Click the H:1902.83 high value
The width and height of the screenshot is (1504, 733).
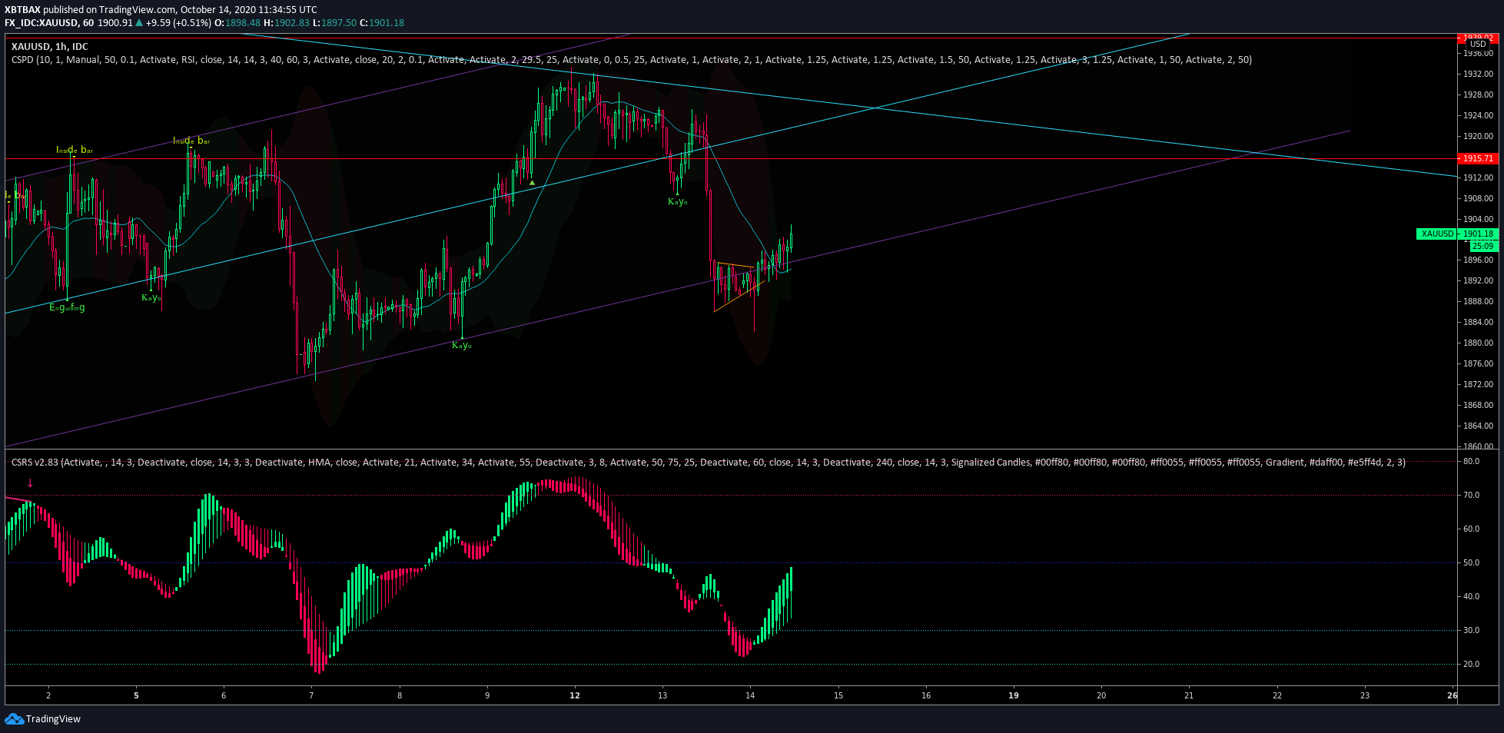[x=287, y=23]
